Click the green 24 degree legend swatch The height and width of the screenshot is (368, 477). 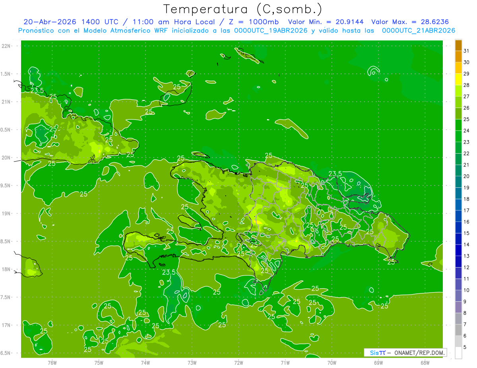pyautogui.click(x=458, y=125)
